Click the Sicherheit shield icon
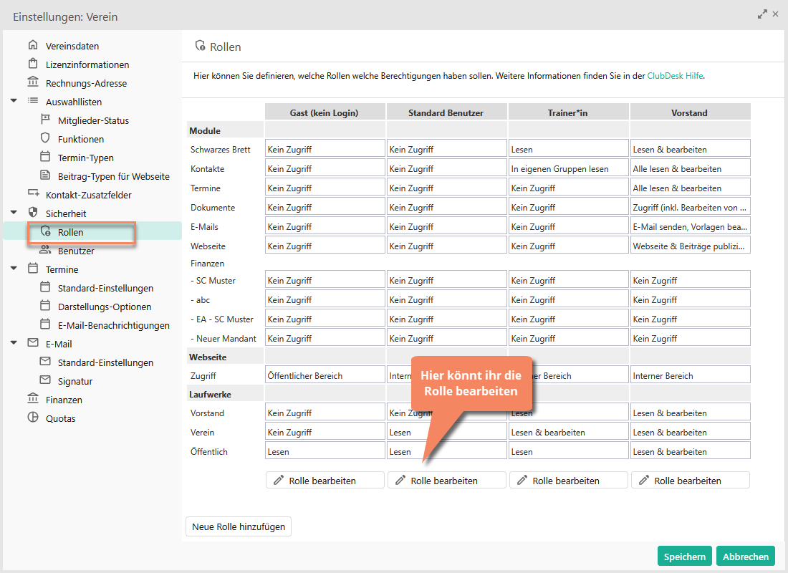This screenshot has height=573, width=788. point(33,213)
